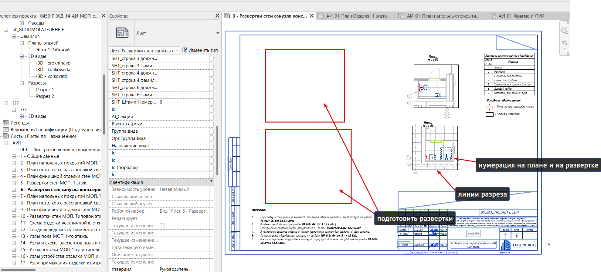
Task: Click associate parameter button beside SHT_строка 3 должн
Action: (212, 58)
